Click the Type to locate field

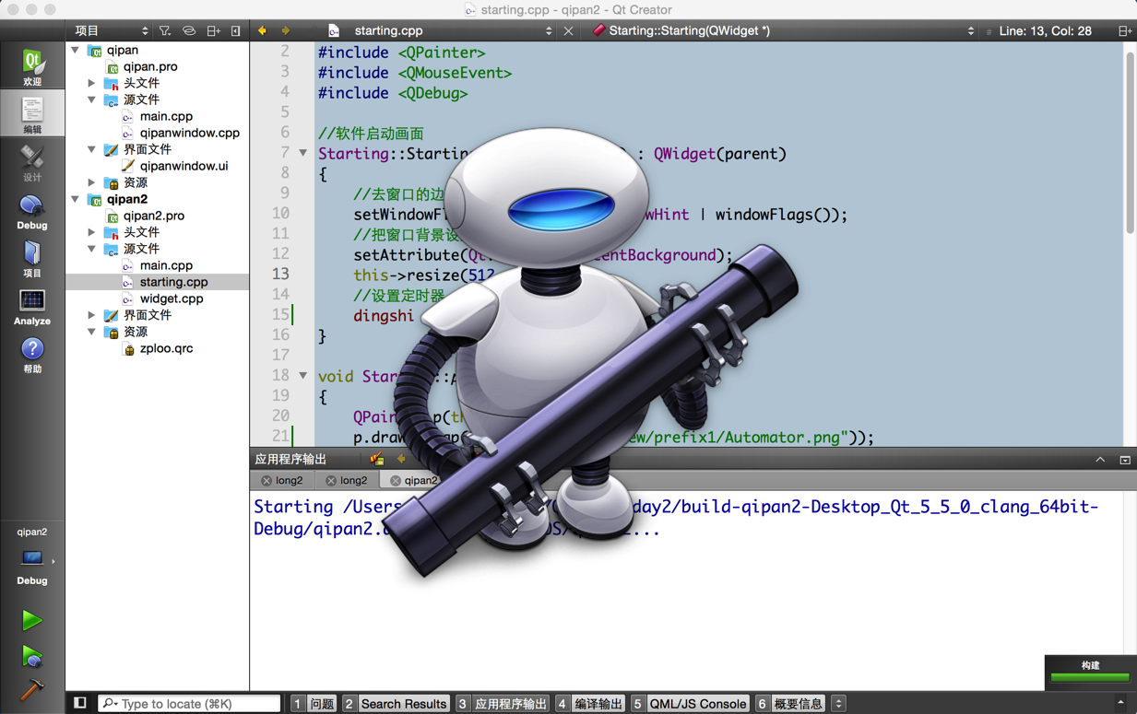point(189,703)
